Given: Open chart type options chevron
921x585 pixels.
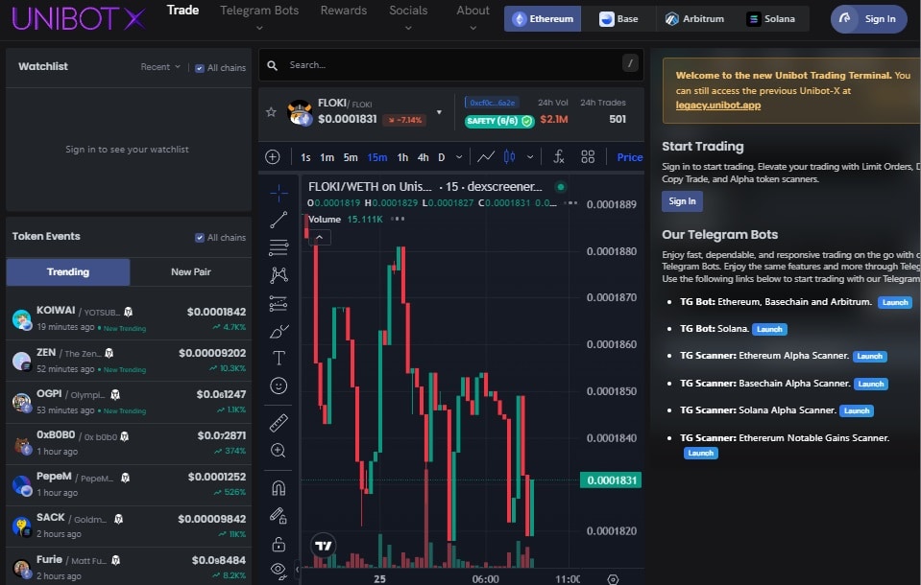Looking at the screenshot, I should pos(530,157).
